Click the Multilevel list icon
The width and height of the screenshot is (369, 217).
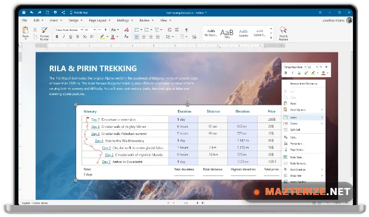pos(157,30)
